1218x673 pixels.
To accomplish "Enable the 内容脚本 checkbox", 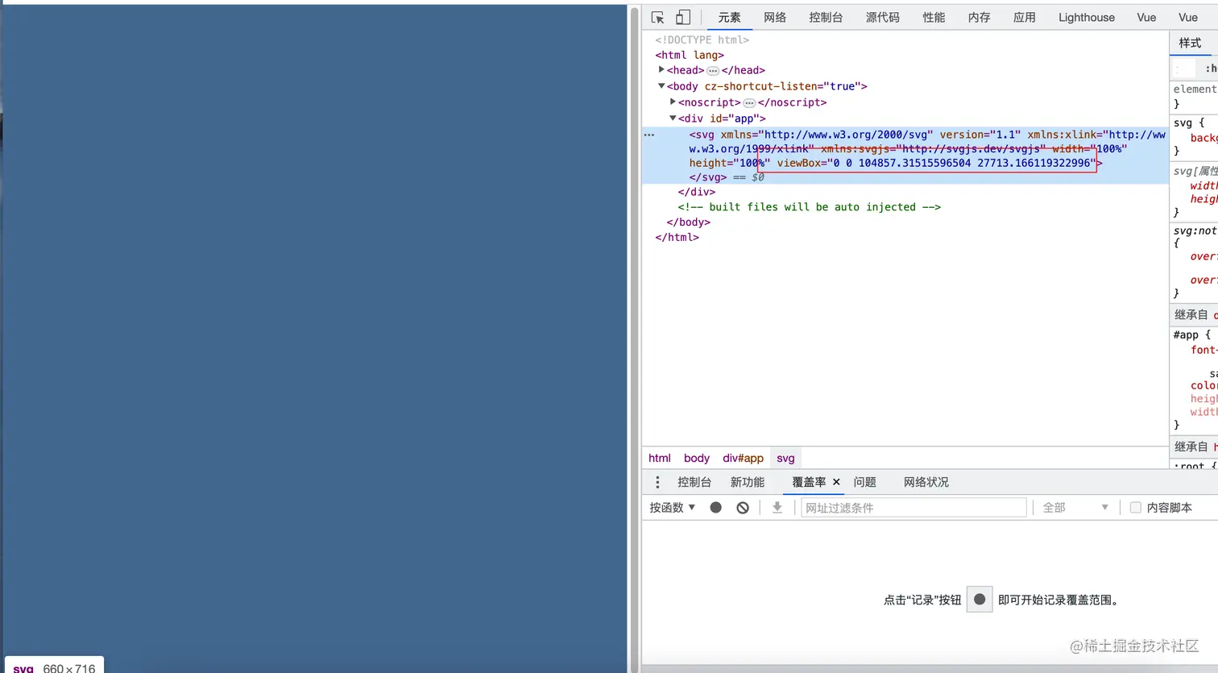I will click(x=1136, y=508).
